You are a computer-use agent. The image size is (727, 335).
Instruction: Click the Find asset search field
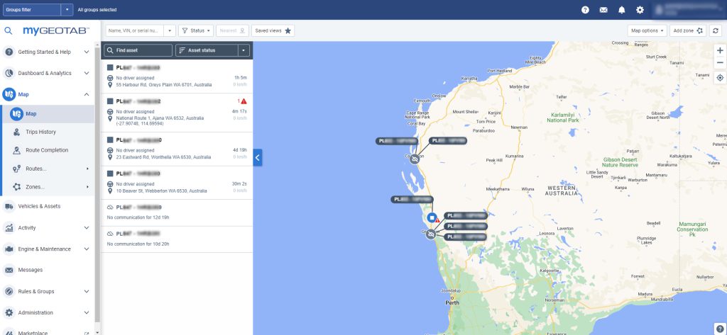tap(138, 50)
